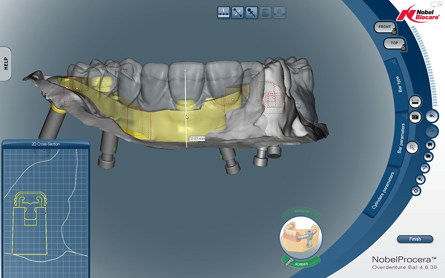Take a snapshot with the camera icon
445x278 pixels.
click(x=415, y=117)
